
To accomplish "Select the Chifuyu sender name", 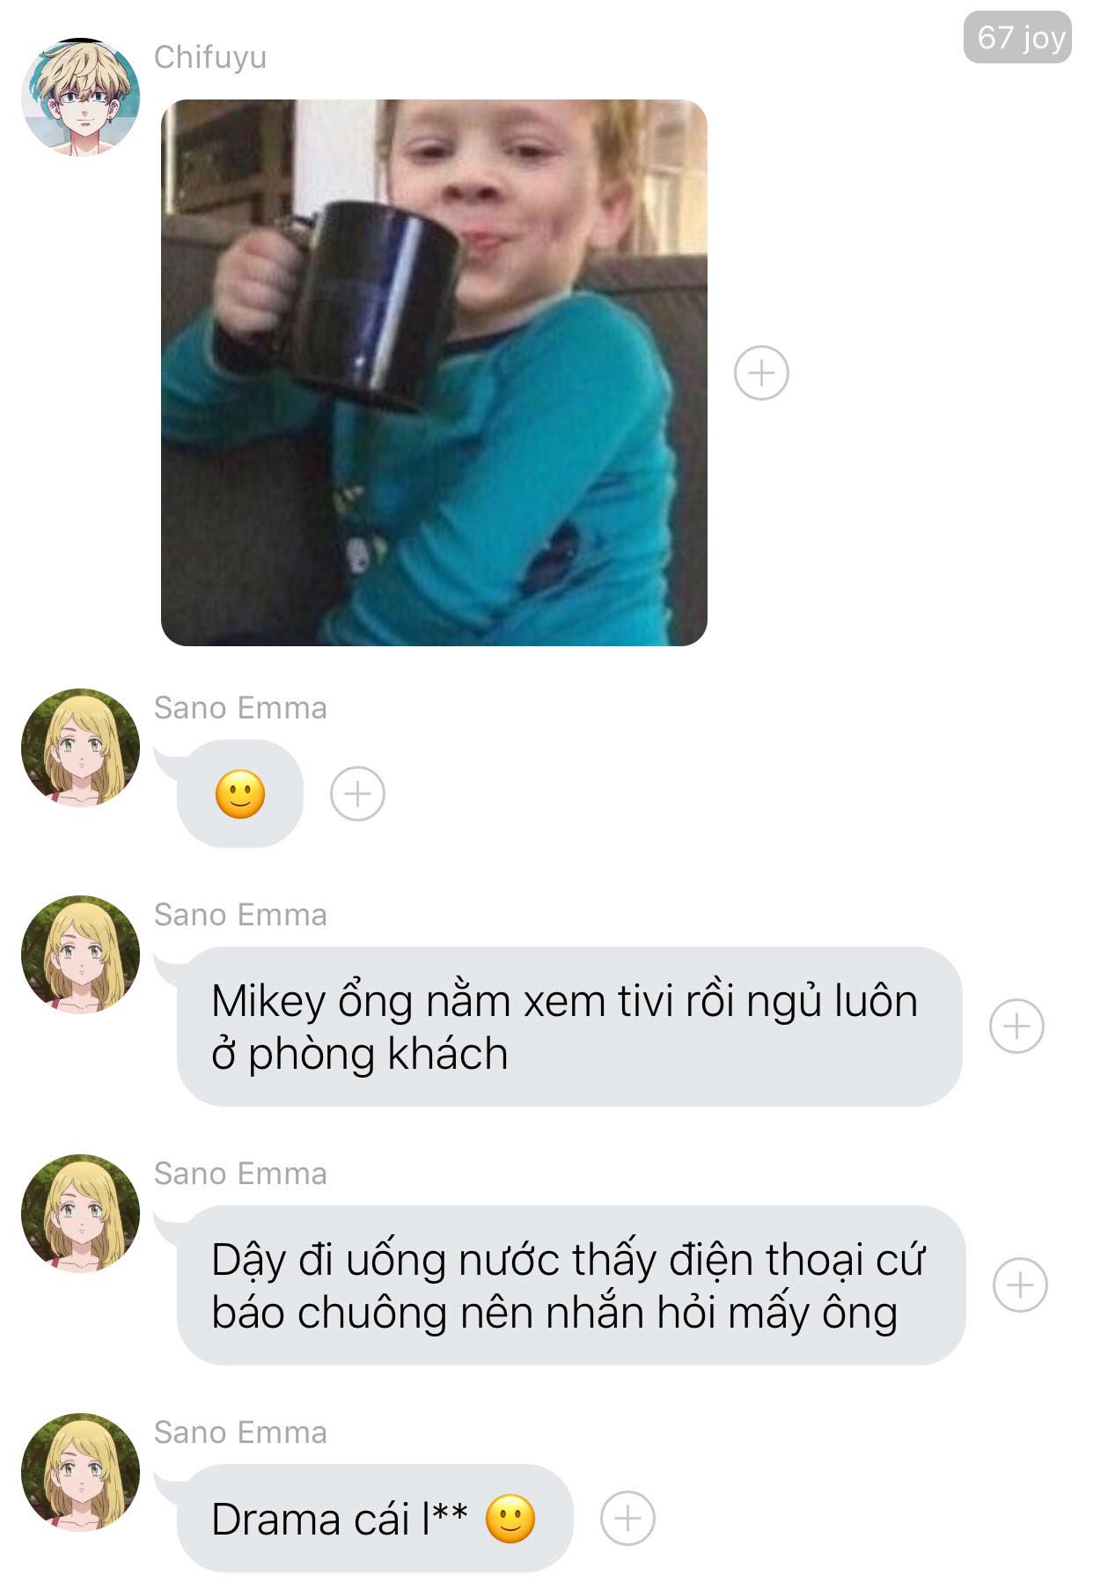I will 210,57.
